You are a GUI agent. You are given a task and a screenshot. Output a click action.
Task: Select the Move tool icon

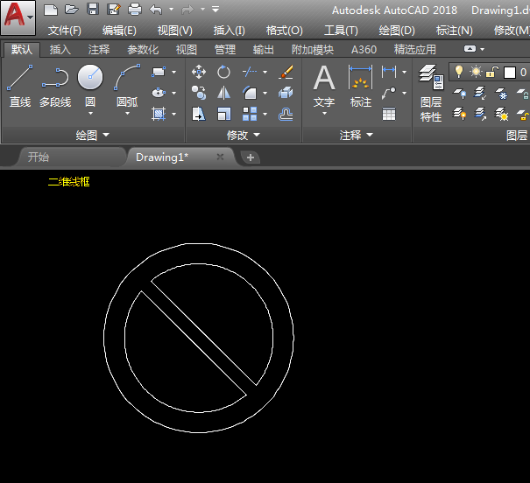[x=199, y=72]
